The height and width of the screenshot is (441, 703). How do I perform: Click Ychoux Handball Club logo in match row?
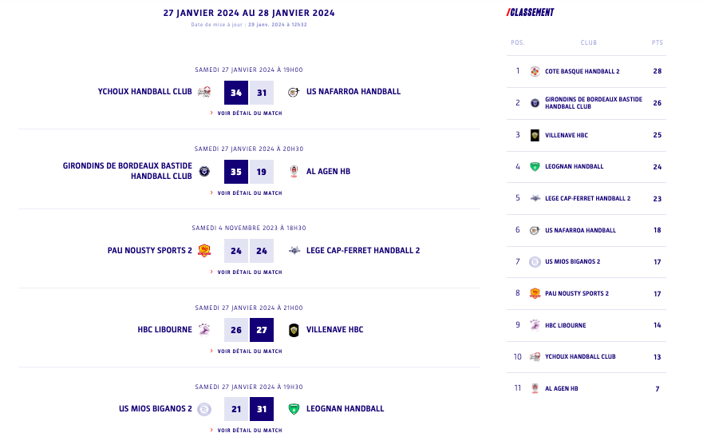click(205, 92)
